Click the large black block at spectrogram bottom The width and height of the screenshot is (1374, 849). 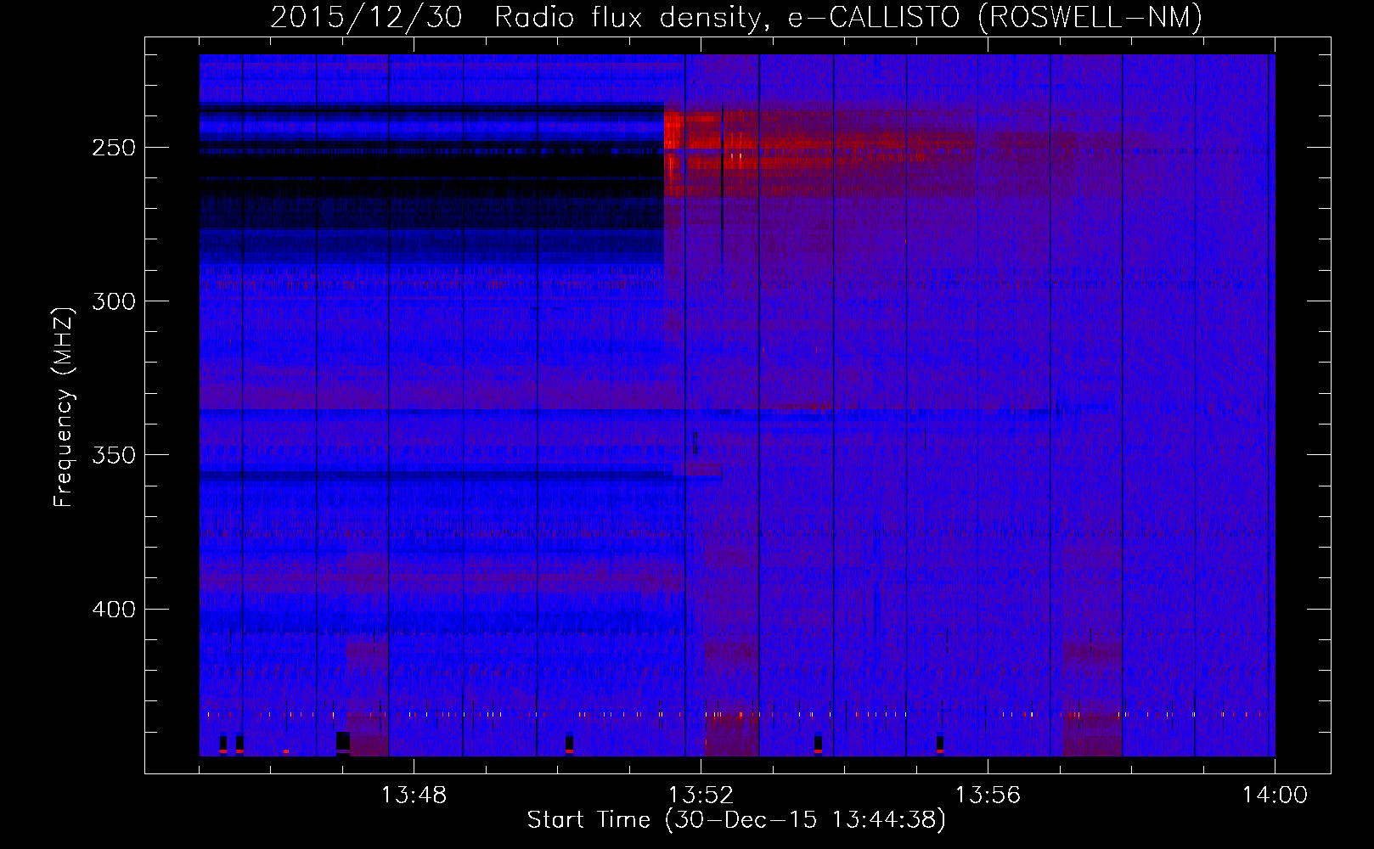click(342, 741)
